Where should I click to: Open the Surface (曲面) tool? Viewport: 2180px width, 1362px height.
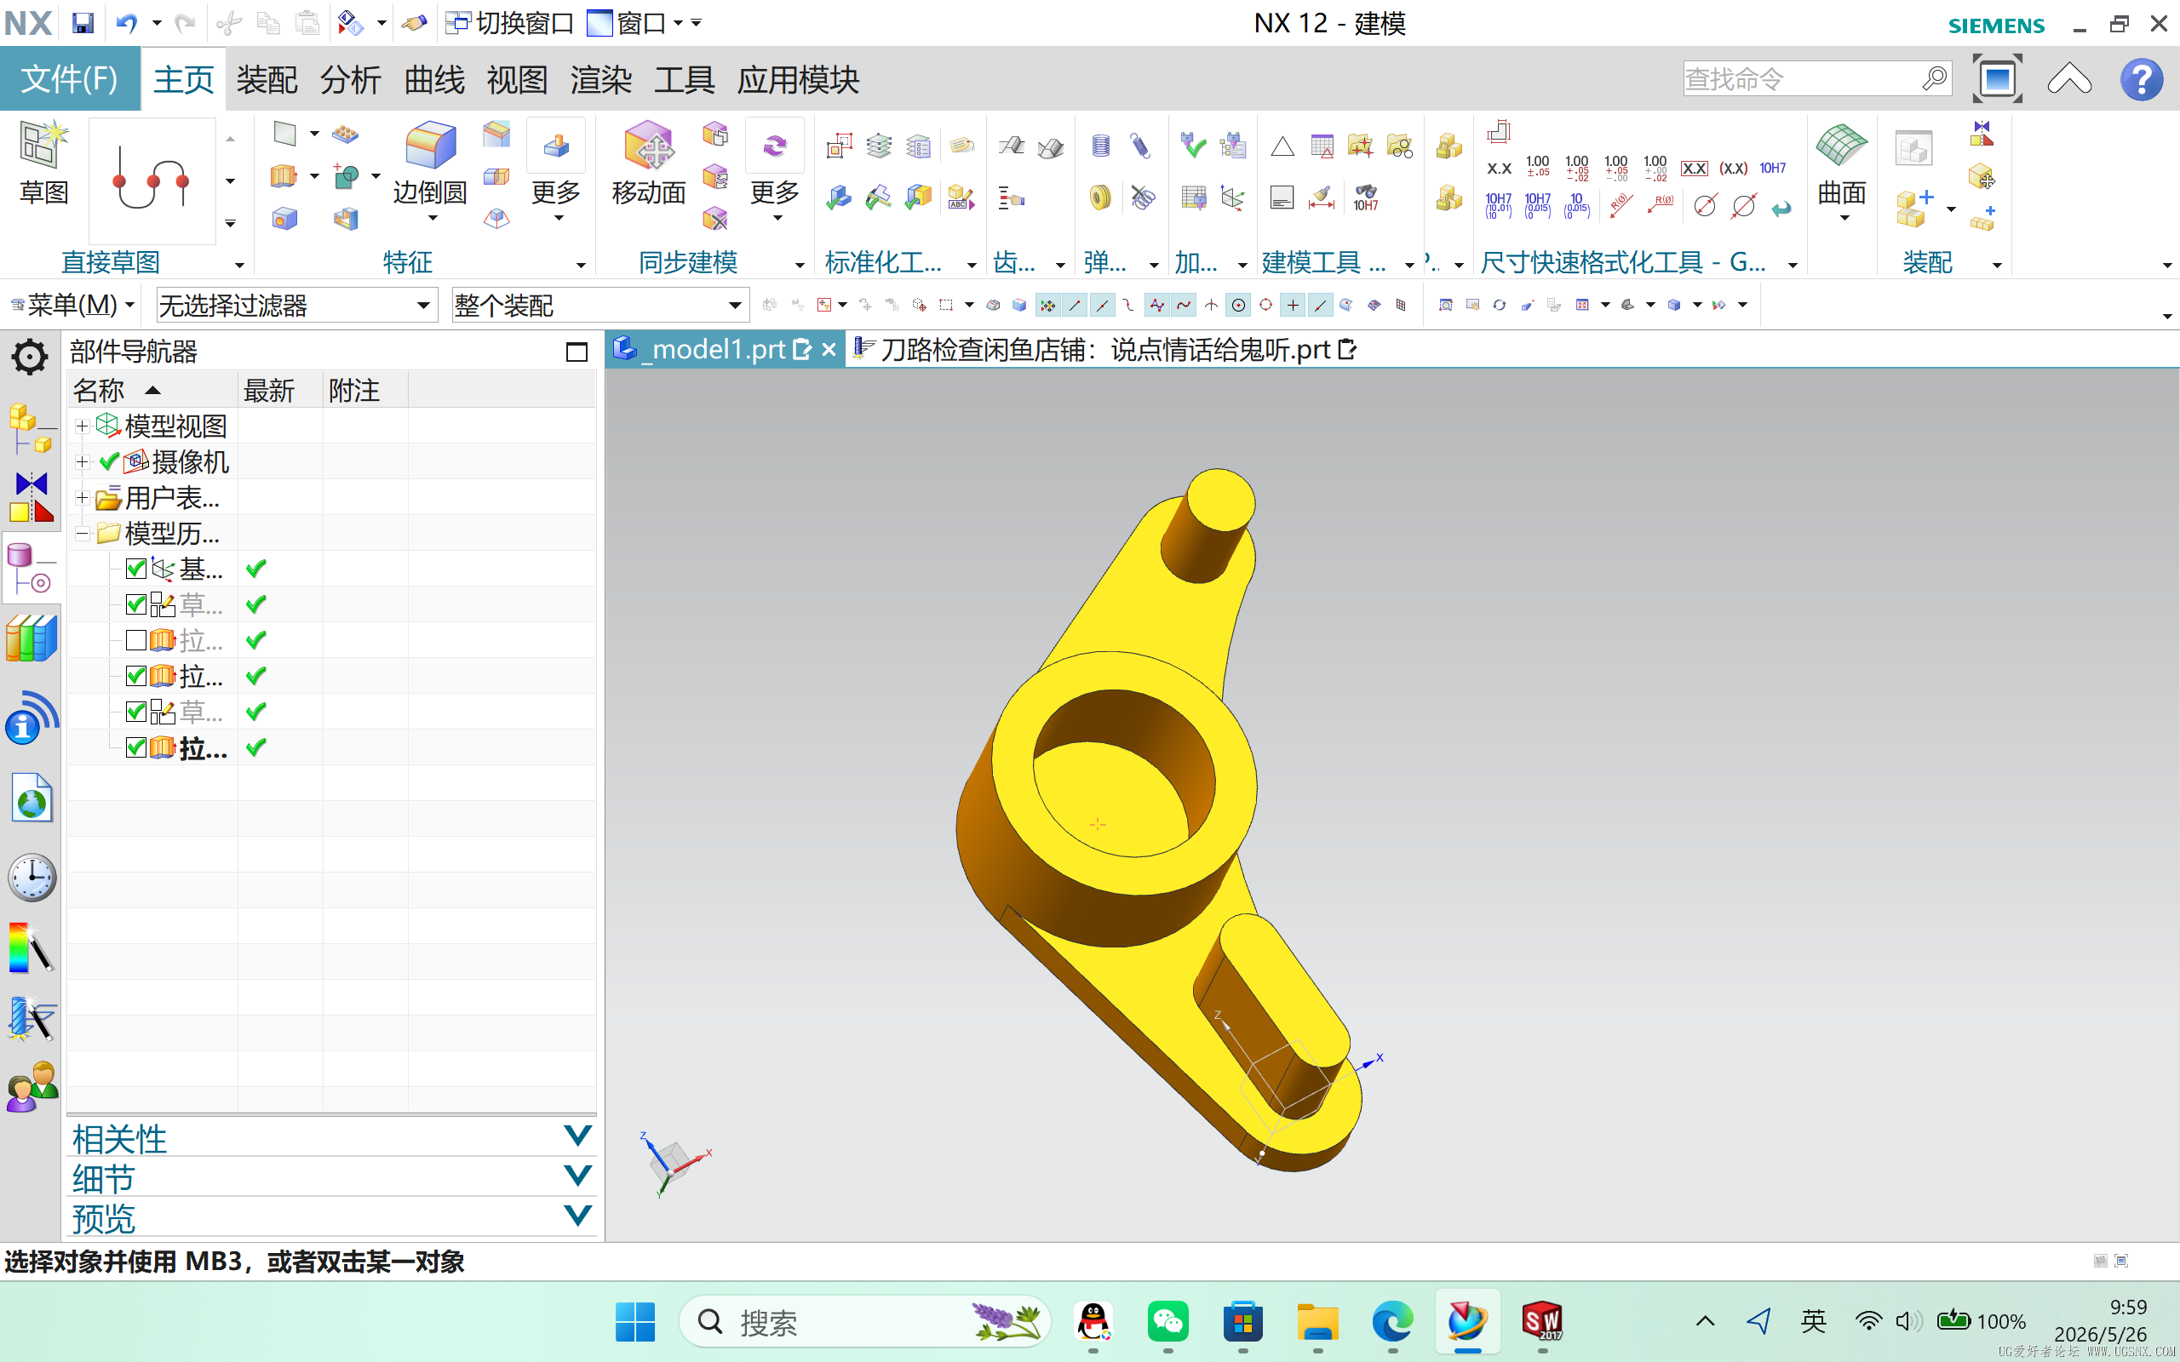(x=1841, y=146)
